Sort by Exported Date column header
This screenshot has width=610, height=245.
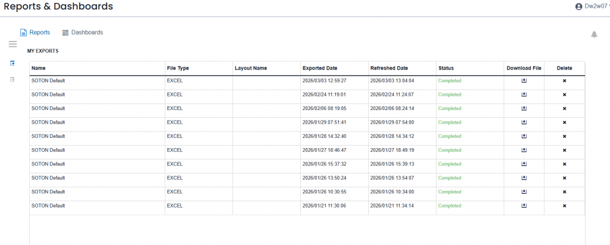320,68
